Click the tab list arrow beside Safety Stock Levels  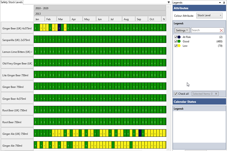coord(169,2)
